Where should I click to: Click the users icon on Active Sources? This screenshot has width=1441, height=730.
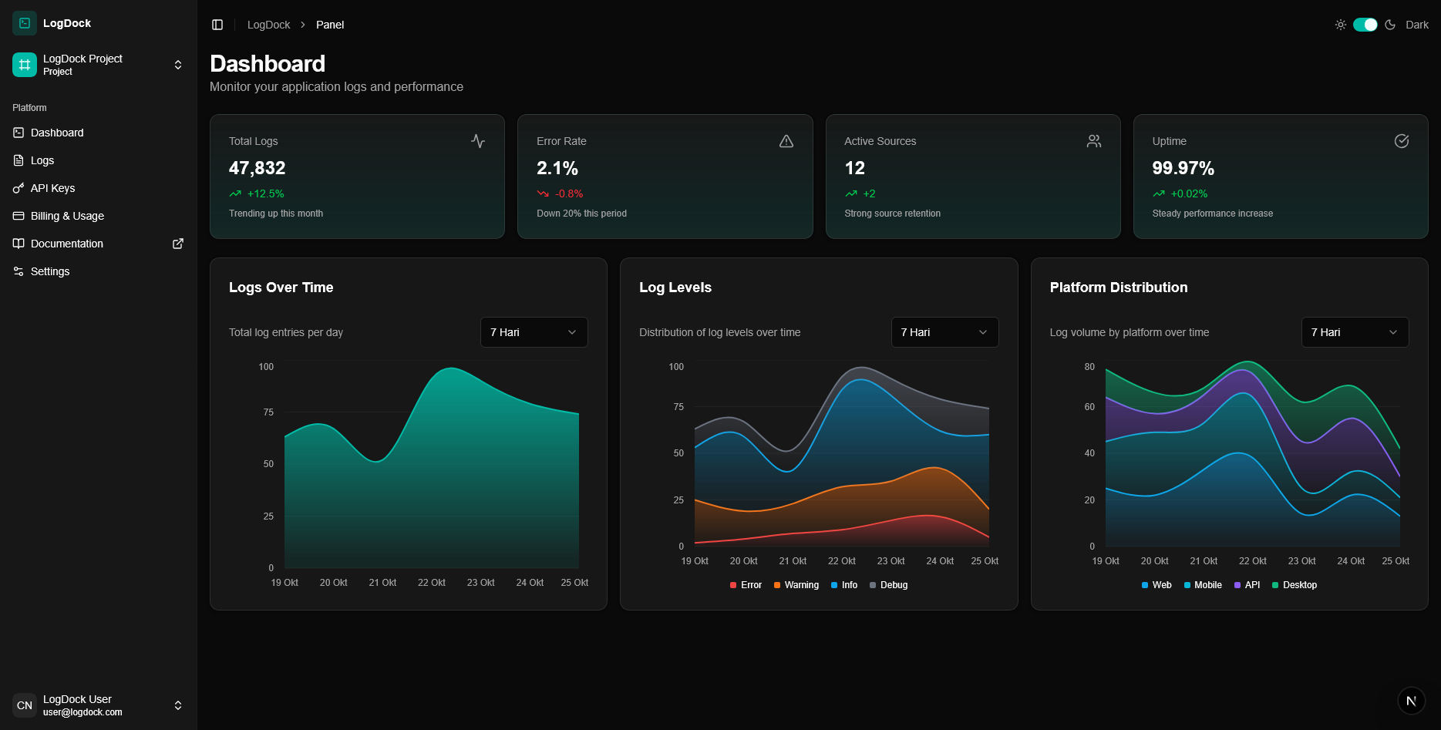1093,141
